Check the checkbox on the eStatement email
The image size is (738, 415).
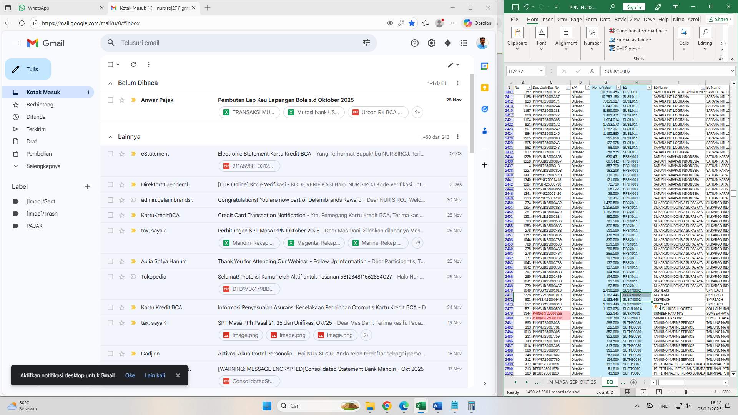pyautogui.click(x=110, y=154)
